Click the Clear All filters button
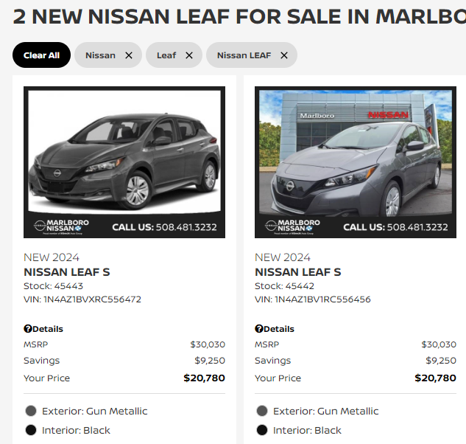466x444 pixels. click(41, 55)
